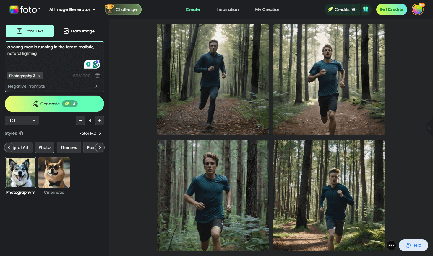Open the Challenge trophy button
Screen dimensions: 433x256
tap(123, 9)
